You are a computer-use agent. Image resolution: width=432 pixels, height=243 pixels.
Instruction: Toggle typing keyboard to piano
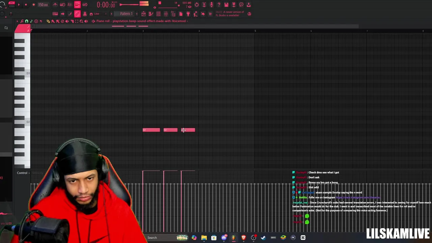pyautogui.click(x=55, y=14)
